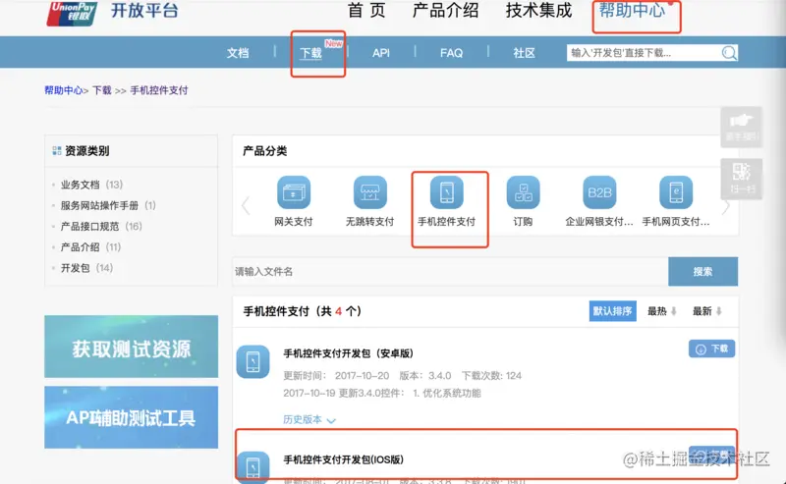The height and width of the screenshot is (484, 786).
Task: Click the QR code 扫一扫 side button
Action: point(742,179)
